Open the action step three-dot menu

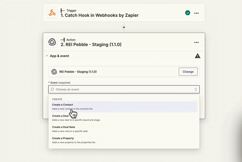pos(196,42)
